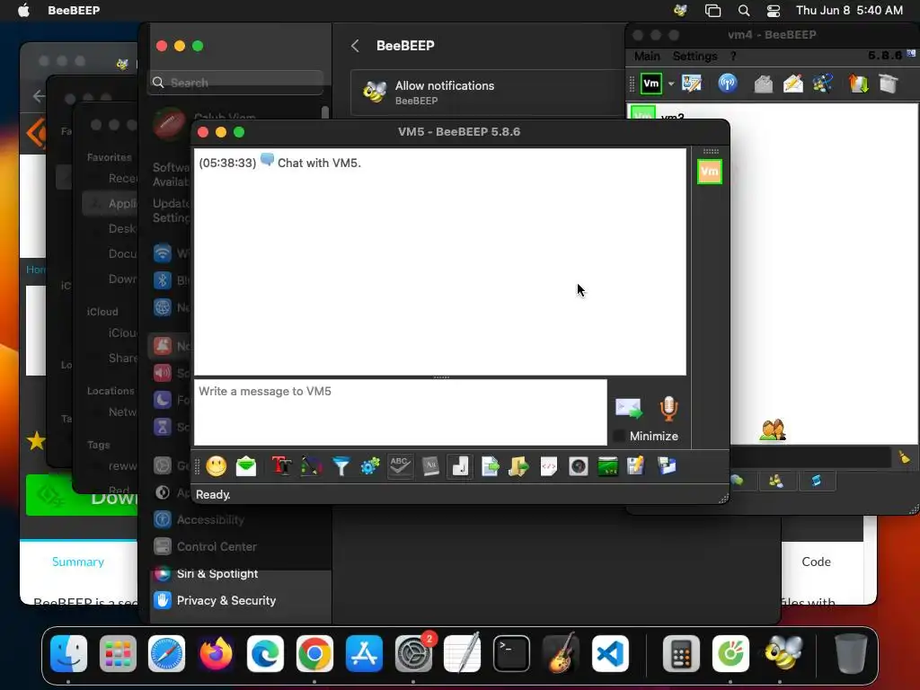Toggle the white J-shaped return key icon
Viewport: 920px width, 690px height.
(460, 466)
